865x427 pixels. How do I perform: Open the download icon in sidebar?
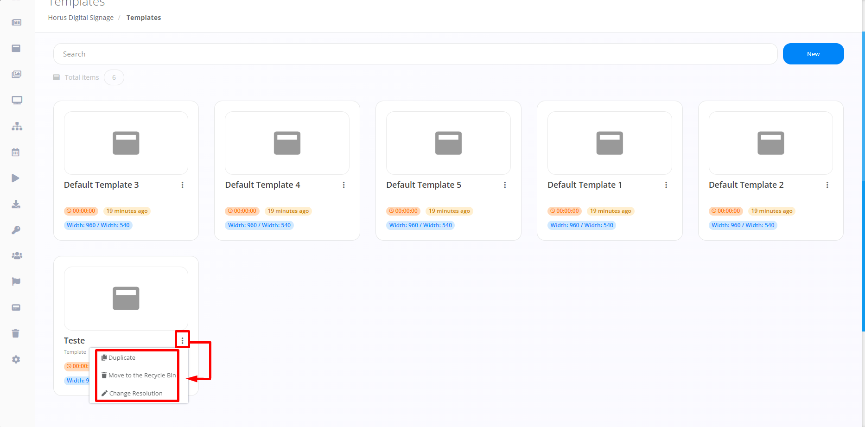point(16,204)
